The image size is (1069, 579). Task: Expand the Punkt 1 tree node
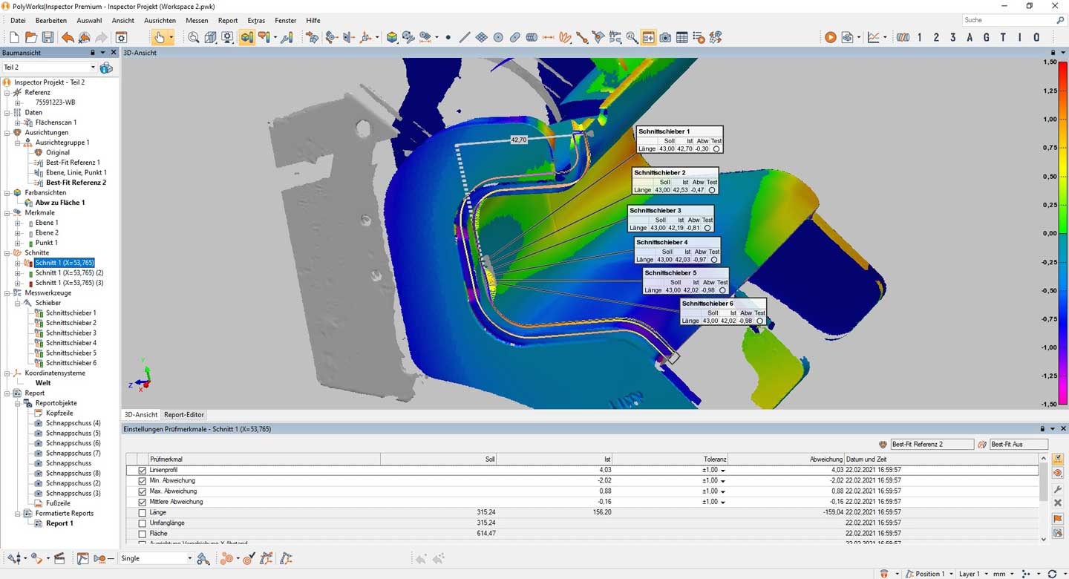coord(18,243)
